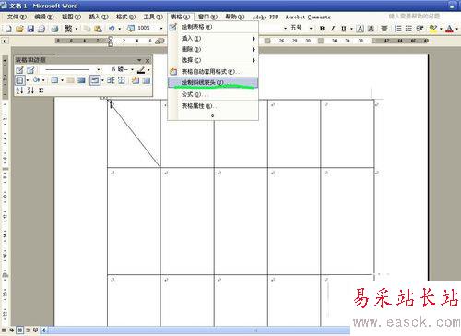
Task: Open the Shading Color dropdown arrow
Action: [43, 80]
